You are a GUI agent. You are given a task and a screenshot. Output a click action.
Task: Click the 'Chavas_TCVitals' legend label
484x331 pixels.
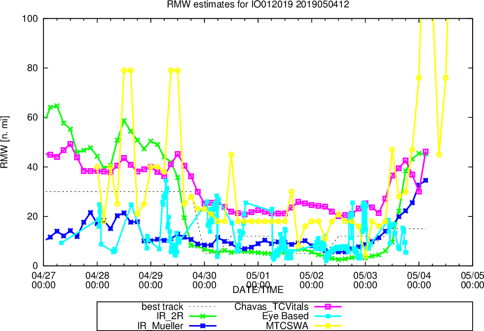coord(271,307)
